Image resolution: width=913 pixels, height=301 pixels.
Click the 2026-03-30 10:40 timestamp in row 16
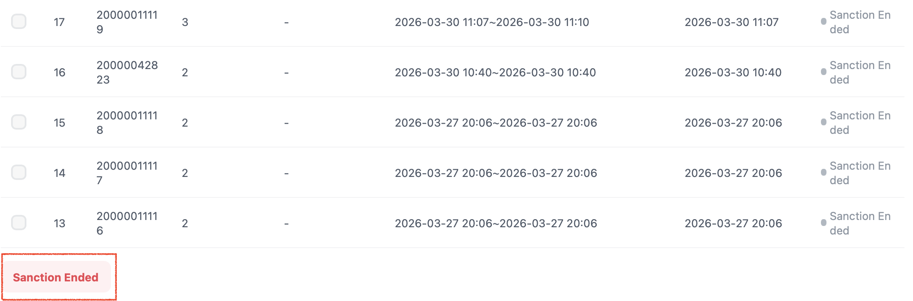point(733,72)
